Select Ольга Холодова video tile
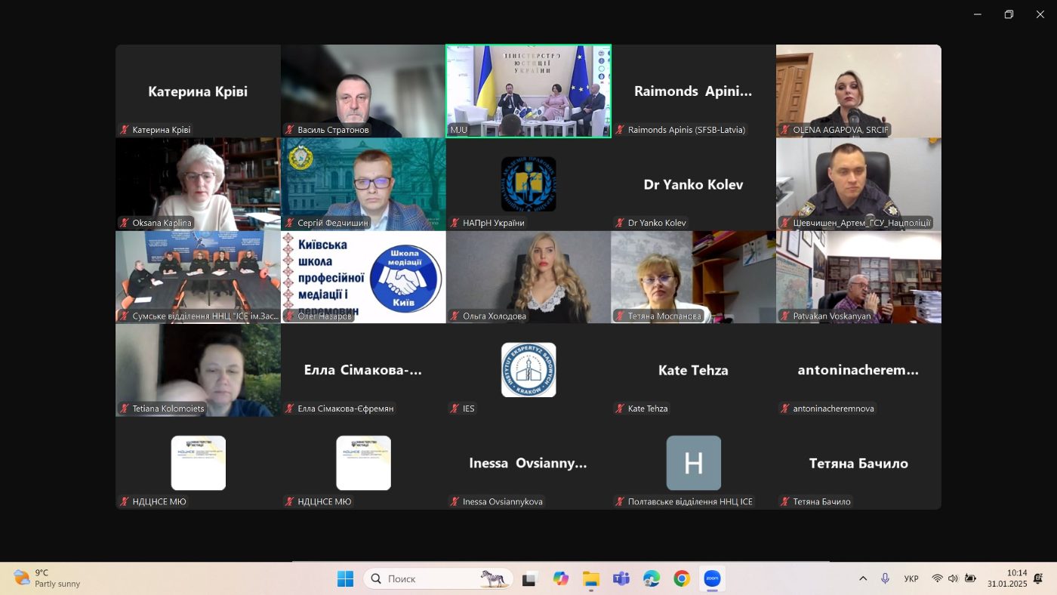Viewport: 1057px width, 595px height. pyautogui.click(x=528, y=277)
